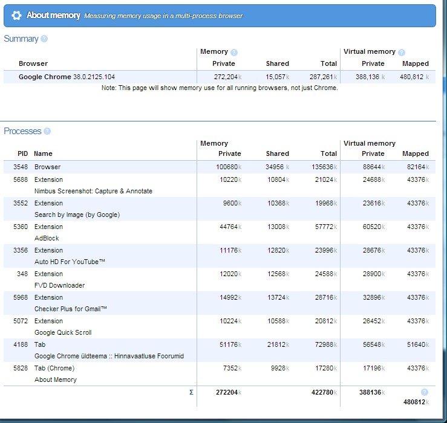
Task: Click the help icon above the 480812k mapped total
Action: [x=424, y=392]
